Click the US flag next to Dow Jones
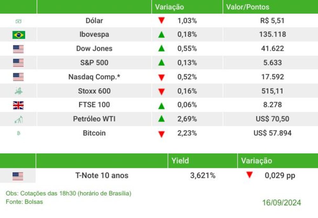318x218 pixels. point(18,49)
